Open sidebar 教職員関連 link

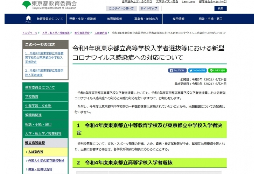(33, 115)
